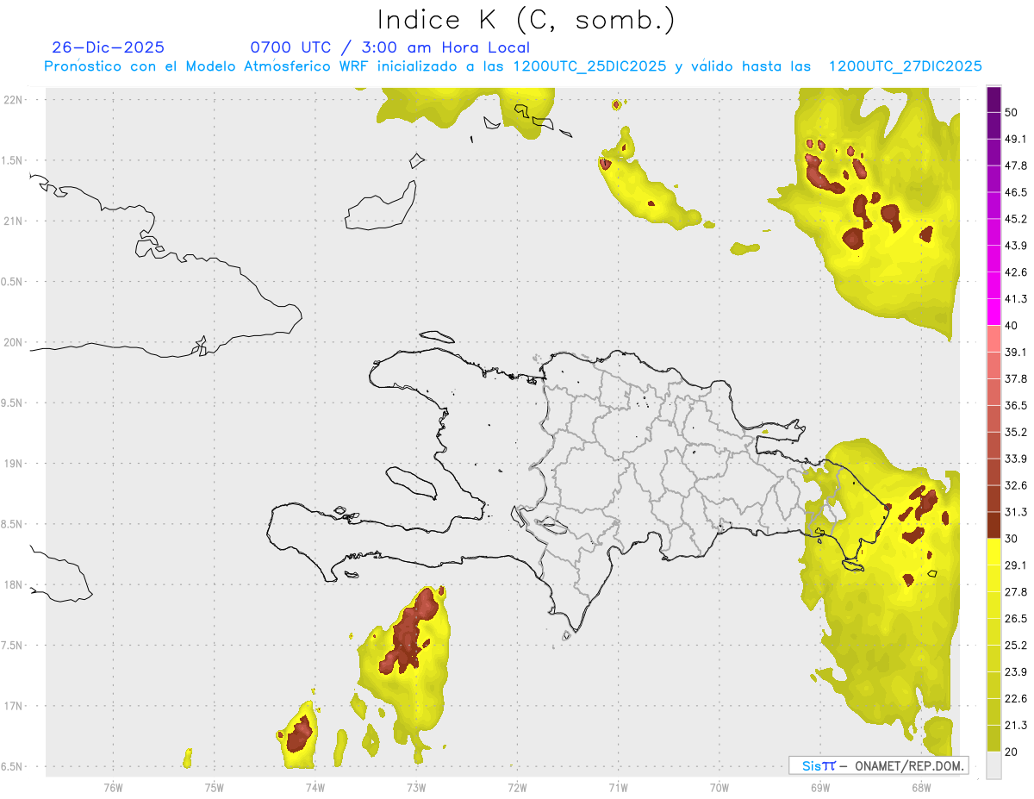
Task: Click the "49.1" colorbar label
Action: tap(1016, 139)
